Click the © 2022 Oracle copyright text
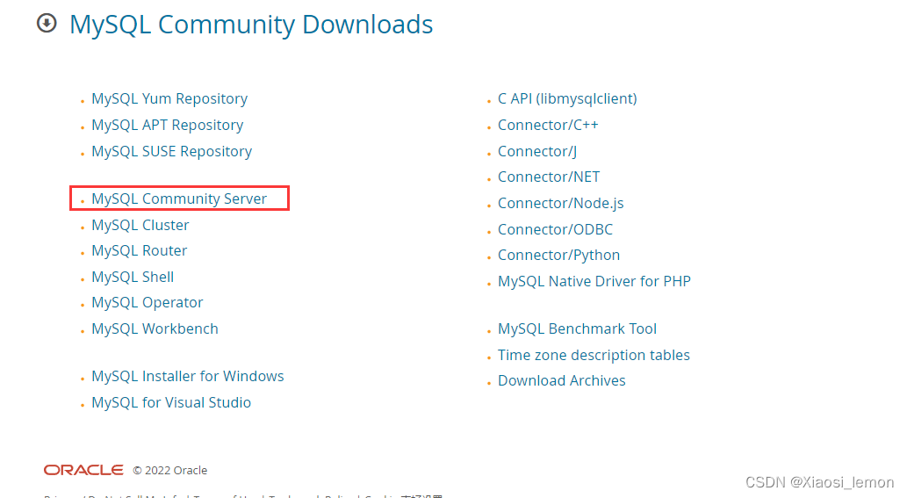 pos(170,470)
